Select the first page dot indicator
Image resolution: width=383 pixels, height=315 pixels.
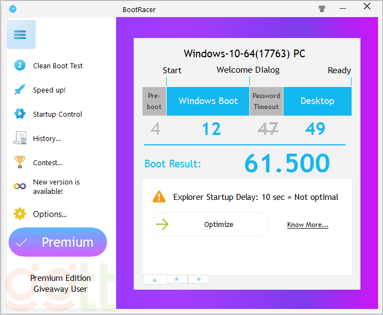click(x=154, y=280)
